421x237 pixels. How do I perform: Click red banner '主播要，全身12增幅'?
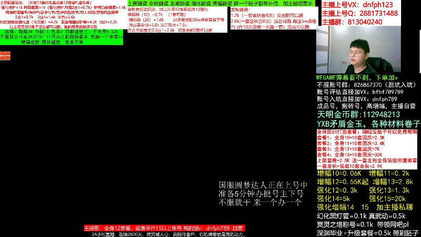click(x=164, y=228)
